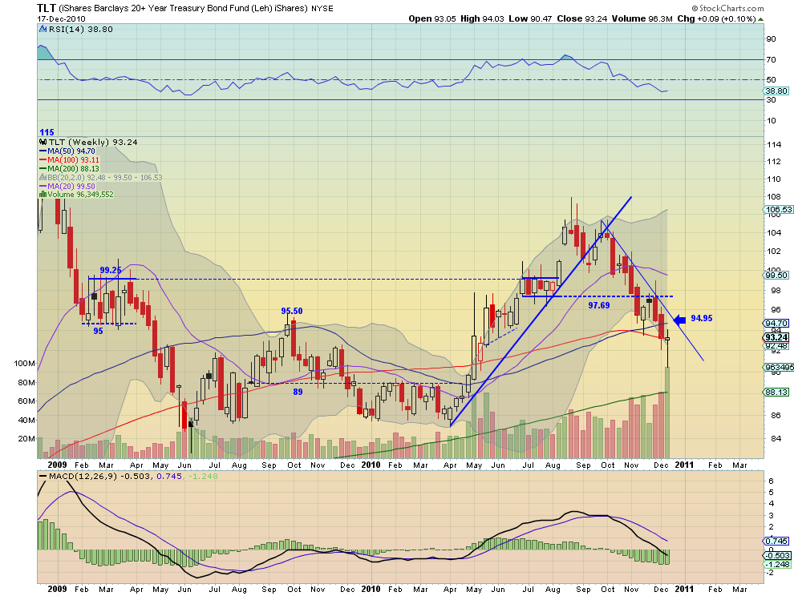Image resolution: width=794 pixels, height=596 pixels.
Task: Select the date 17-Dec-2010
Action: 61,18
